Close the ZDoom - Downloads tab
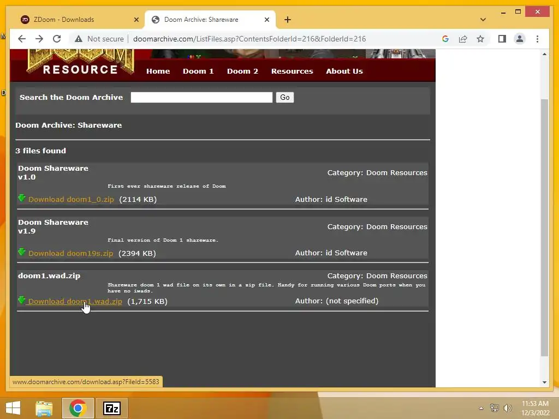The image size is (559, 419). pyautogui.click(x=136, y=20)
